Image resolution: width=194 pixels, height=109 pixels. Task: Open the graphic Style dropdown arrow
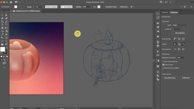102,7
